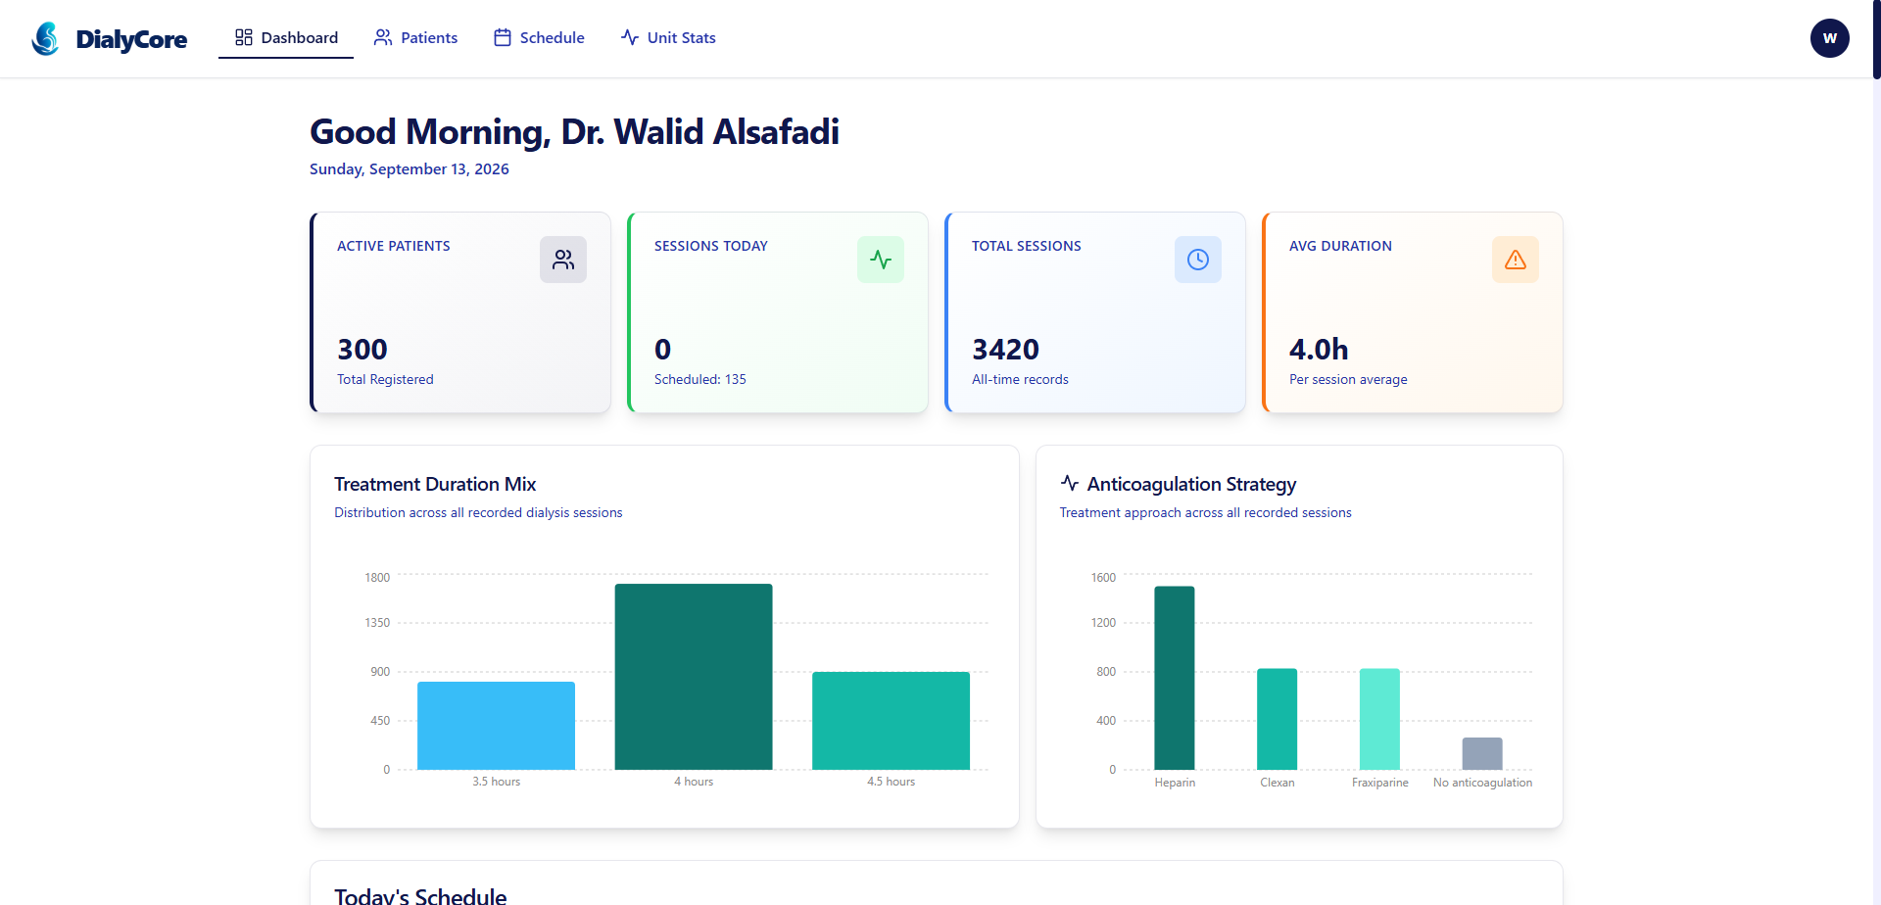Open the Unit Stats tab
This screenshot has width=1881, height=905.
click(x=668, y=38)
